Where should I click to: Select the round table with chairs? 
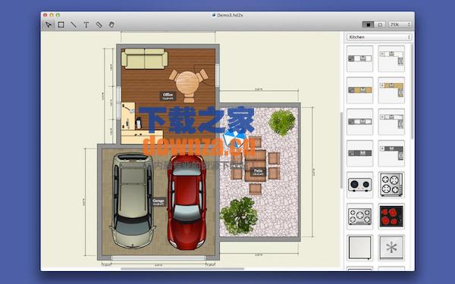pyautogui.click(x=189, y=86)
